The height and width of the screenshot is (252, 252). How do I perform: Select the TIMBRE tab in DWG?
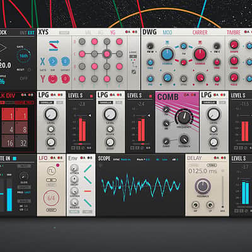pos(234,33)
